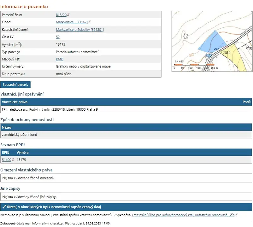253x227 pixels.
Task: Open the parcel number 813/20 link
Action: click(x=61, y=15)
